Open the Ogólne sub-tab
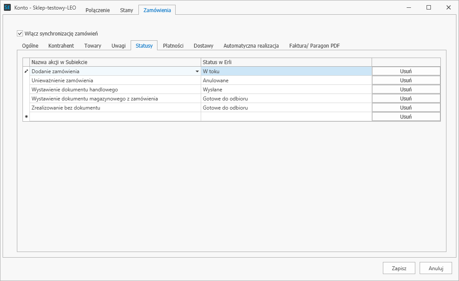The height and width of the screenshot is (281, 459). click(x=30, y=46)
